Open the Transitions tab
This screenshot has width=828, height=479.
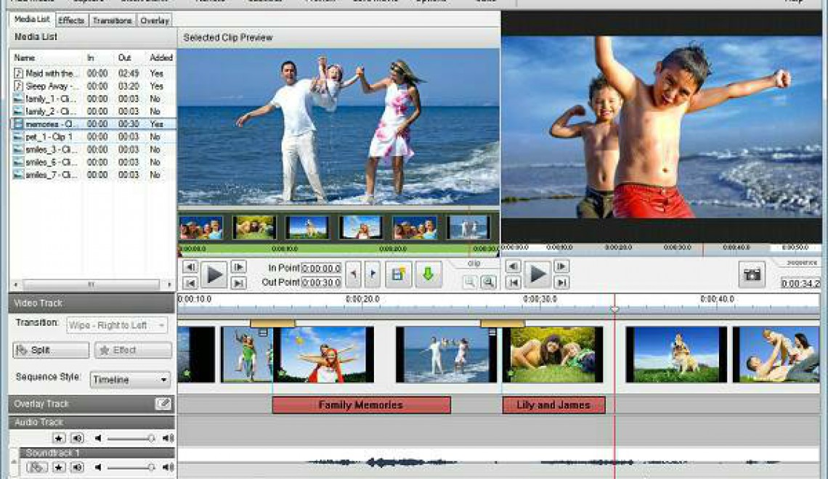[112, 20]
